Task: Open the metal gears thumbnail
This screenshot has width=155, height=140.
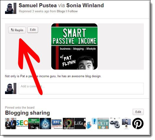Action: [x=115, y=124]
